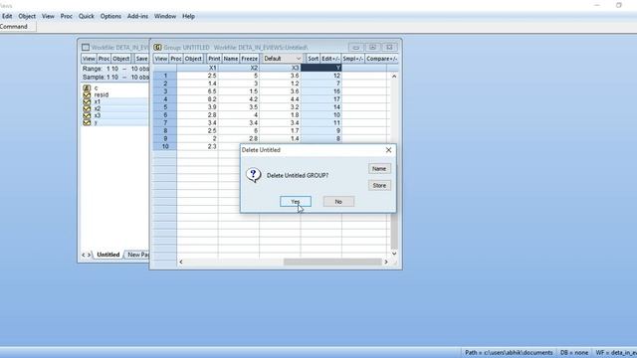Open the Options menu

click(x=110, y=16)
